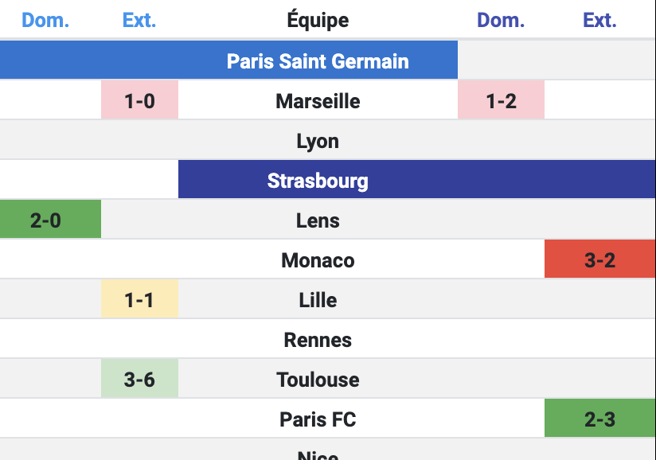Click the green 2-3 Paris FC score

(599, 419)
